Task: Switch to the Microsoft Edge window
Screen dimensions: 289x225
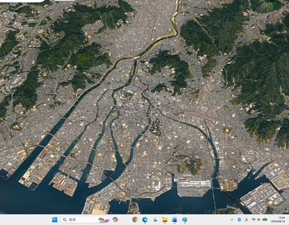Action: point(145,219)
